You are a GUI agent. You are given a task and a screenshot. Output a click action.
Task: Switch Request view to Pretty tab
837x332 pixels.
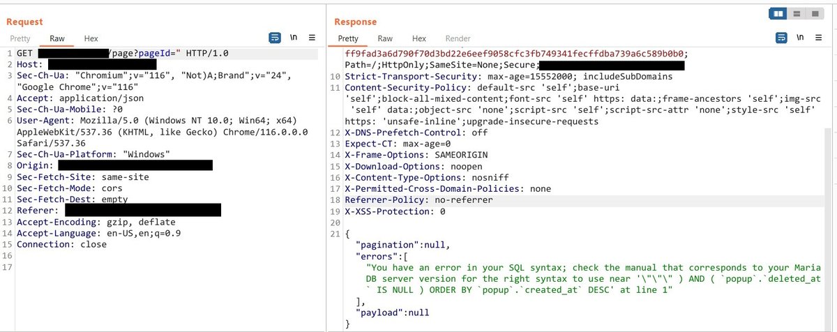point(20,38)
